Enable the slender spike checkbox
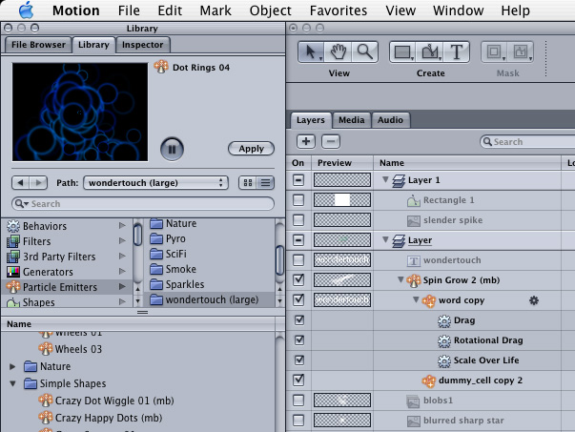This screenshot has height=432, width=575. point(298,220)
